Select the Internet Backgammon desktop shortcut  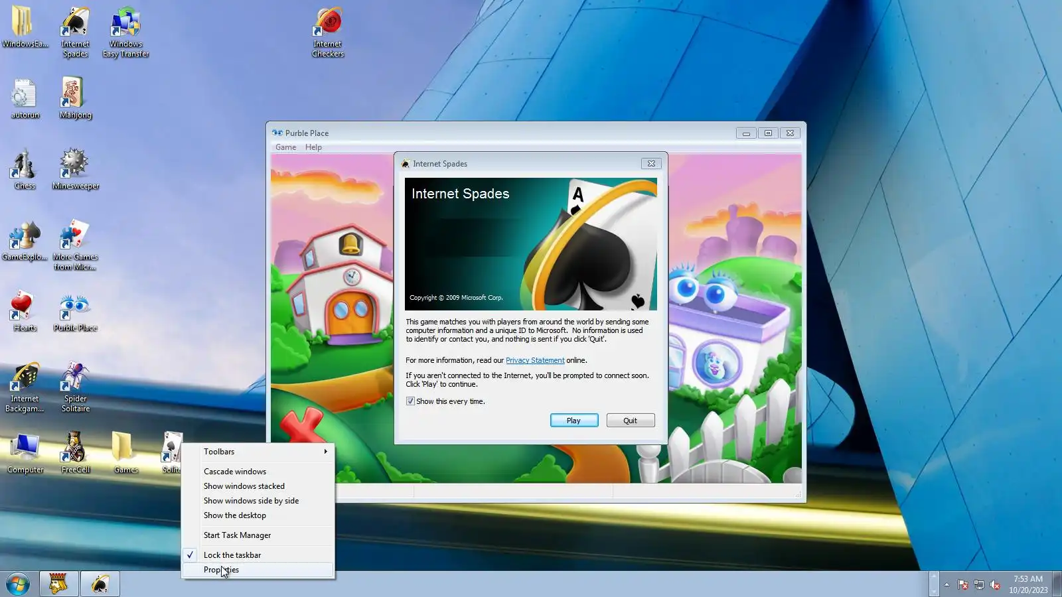25,387
